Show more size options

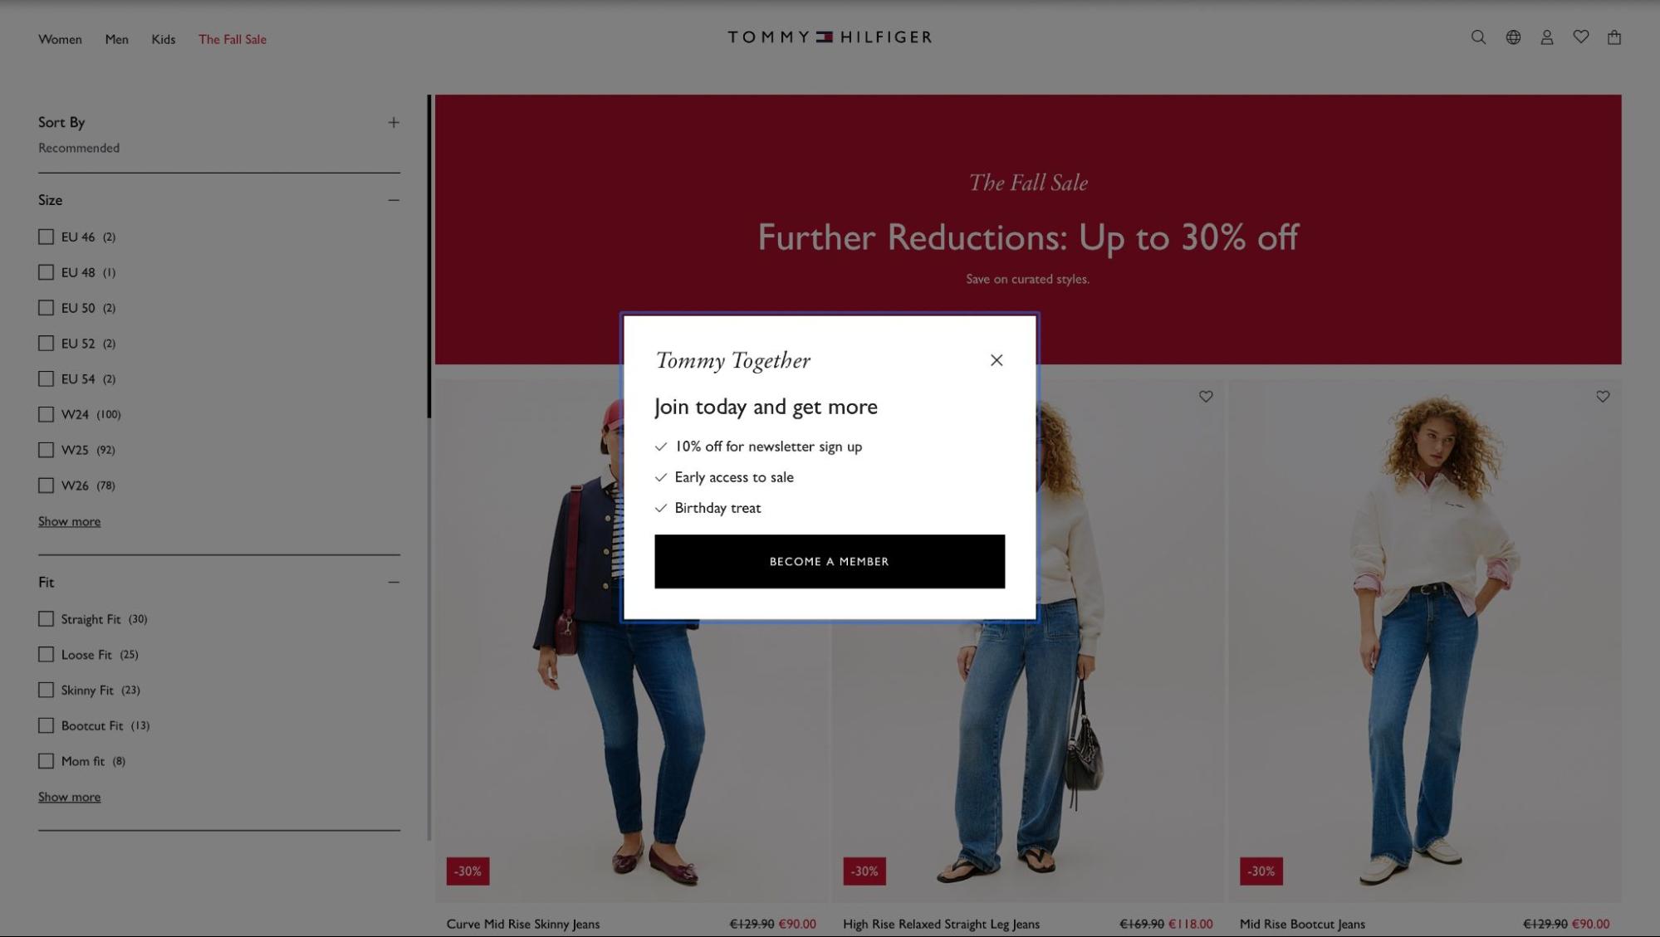click(69, 522)
